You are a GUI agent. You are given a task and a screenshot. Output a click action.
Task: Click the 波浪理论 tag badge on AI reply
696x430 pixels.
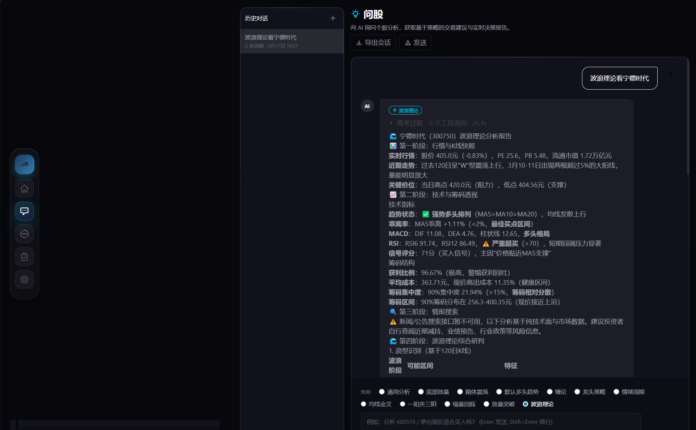point(405,110)
